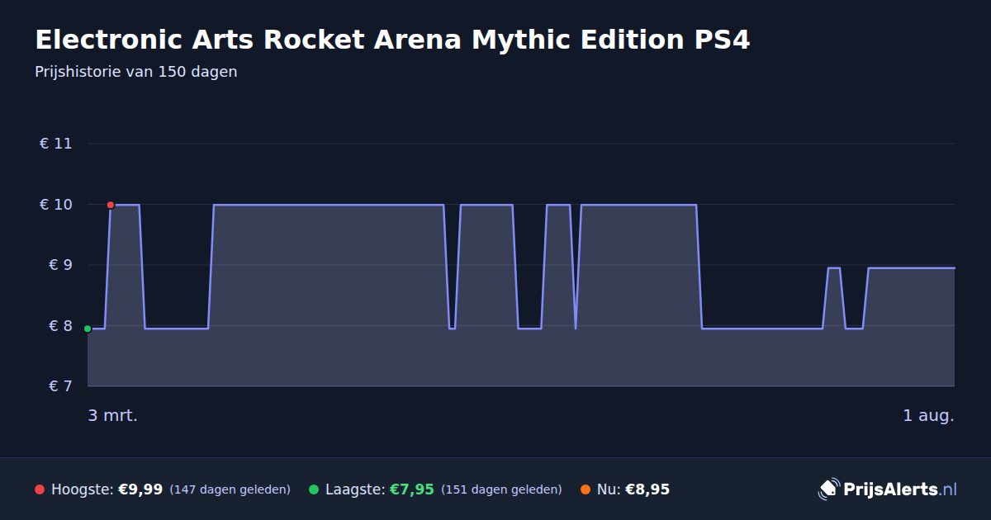Click the highest price value €9,99

(x=140, y=490)
